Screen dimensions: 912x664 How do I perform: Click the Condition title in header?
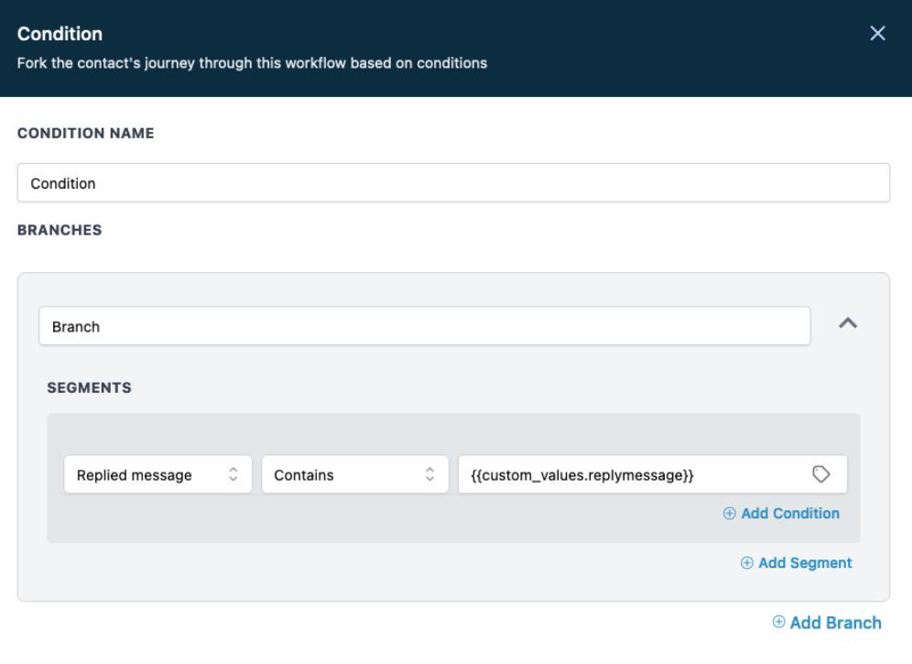(60, 34)
